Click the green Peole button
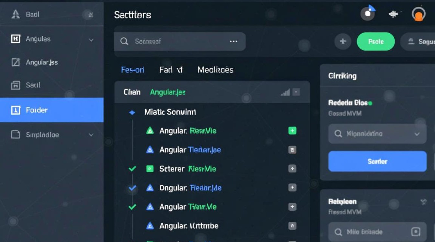Viewport: 435px width, 242px height. 375,41
